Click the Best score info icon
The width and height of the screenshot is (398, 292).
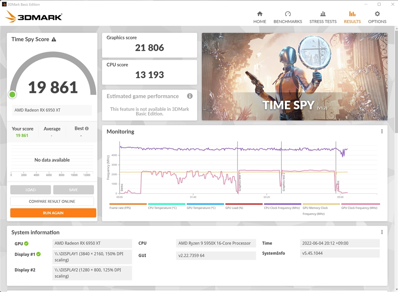coord(87,128)
